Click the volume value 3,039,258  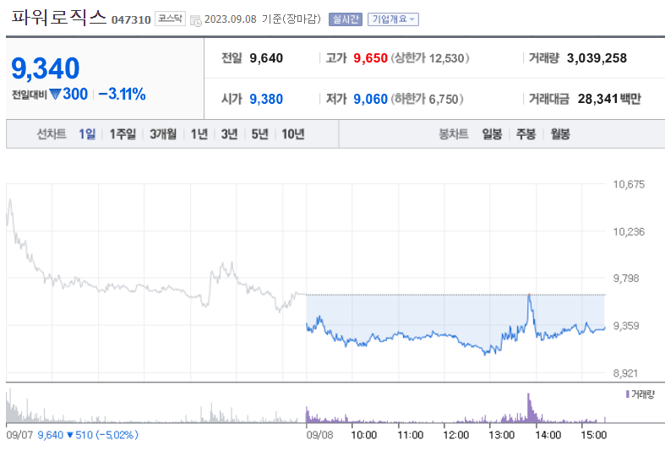pos(597,58)
